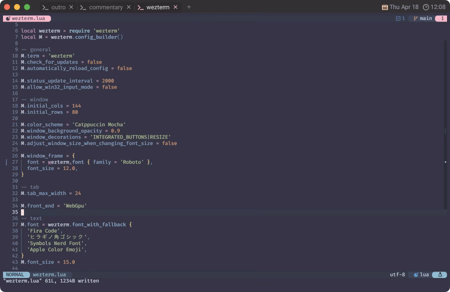The image size is (450, 292).
Task: Close the commentary tab
Action: click(x=129, y=7)
